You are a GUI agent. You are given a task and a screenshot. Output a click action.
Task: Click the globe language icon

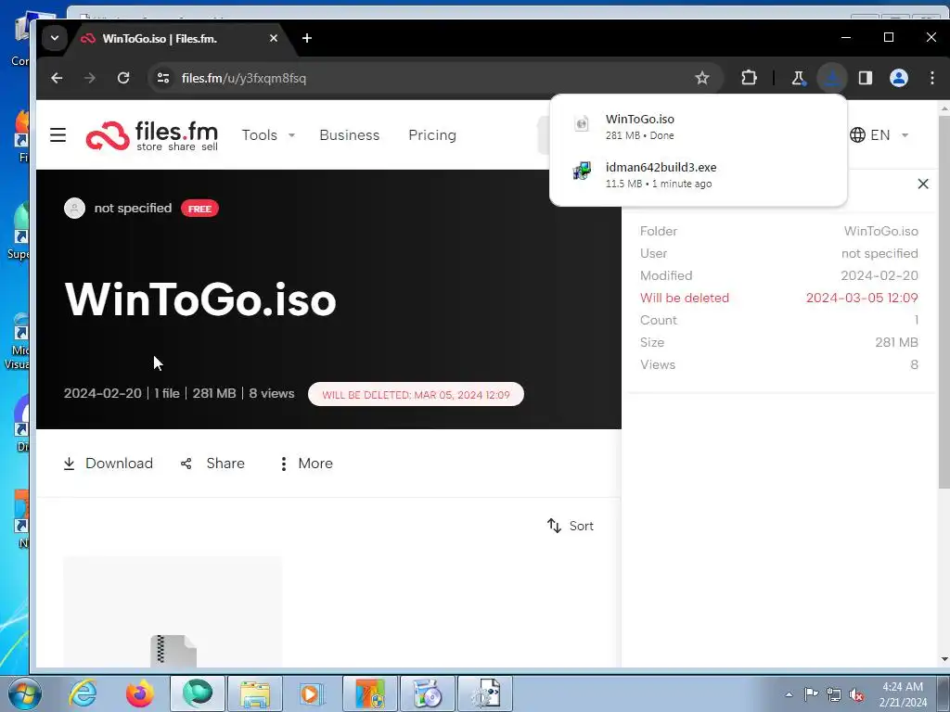pos(857,135)
